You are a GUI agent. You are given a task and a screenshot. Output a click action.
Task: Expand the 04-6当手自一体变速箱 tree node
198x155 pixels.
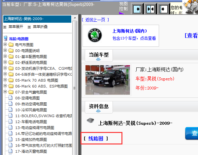tap(5, 74)
